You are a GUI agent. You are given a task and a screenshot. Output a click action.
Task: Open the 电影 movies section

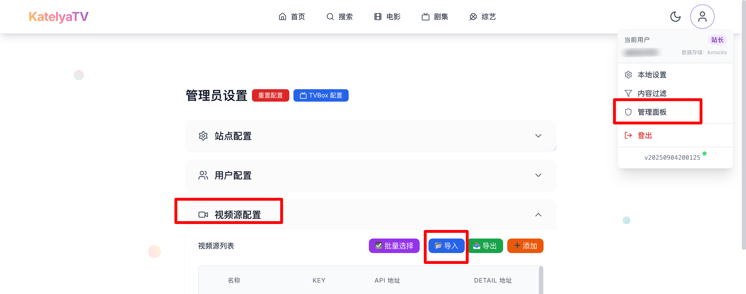click(x=387, y=17)
